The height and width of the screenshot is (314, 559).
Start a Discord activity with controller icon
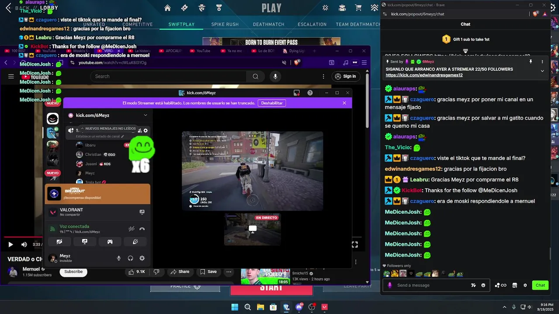110,241
